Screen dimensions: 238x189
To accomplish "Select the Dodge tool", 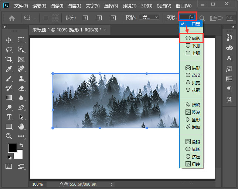I will (8, 107).
